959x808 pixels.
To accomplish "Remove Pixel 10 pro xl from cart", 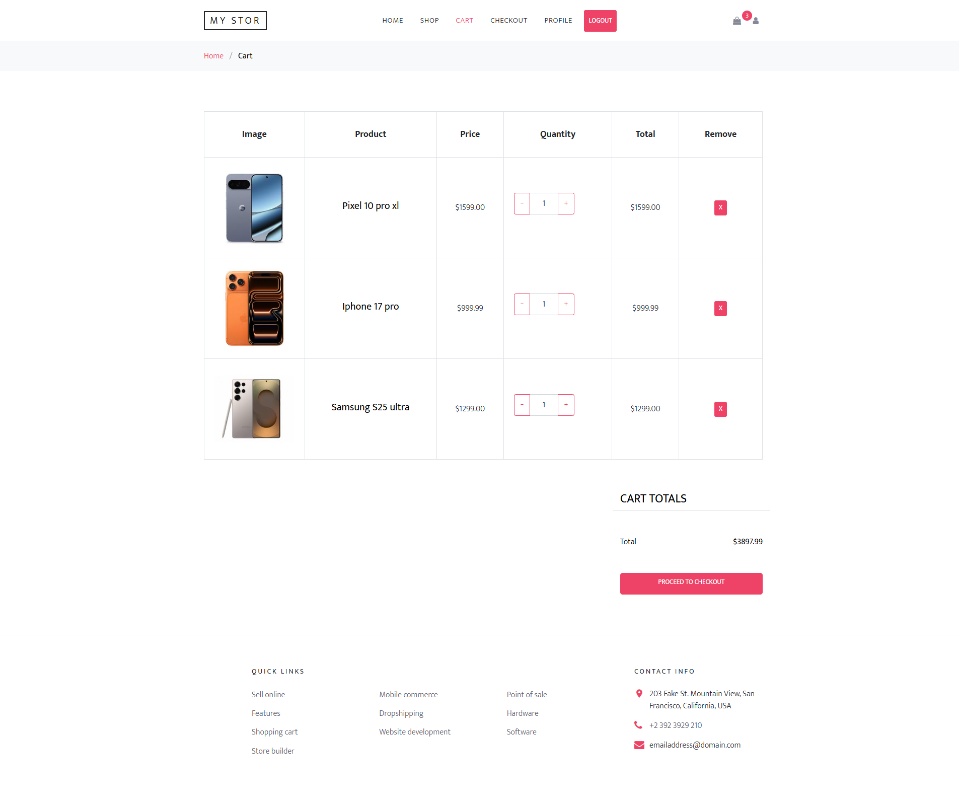I will click(x=720, y=207).
